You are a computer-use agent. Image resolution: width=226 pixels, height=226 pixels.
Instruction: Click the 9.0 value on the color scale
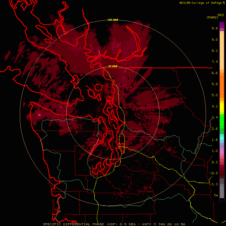tap(215, 39)
